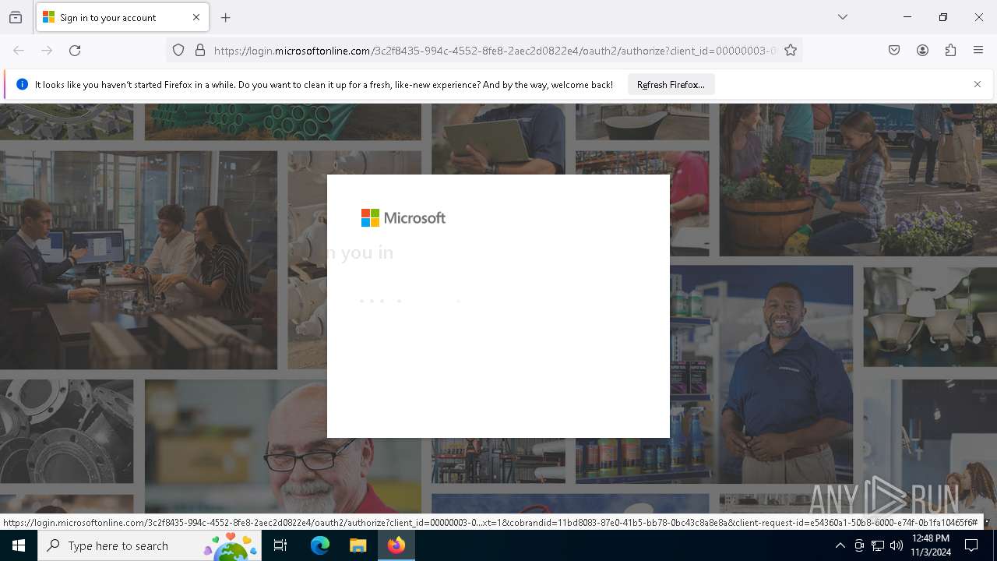Screen dimensions: 997x561
Task: Restore down the Firefox window
Action: pyautogui.click(x=943, y=17)
